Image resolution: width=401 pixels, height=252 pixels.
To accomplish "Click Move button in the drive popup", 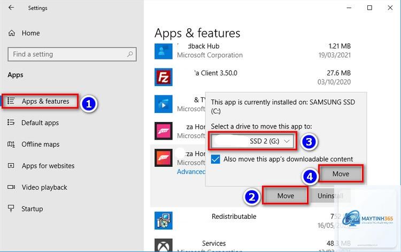I will (x=341, y=174).
